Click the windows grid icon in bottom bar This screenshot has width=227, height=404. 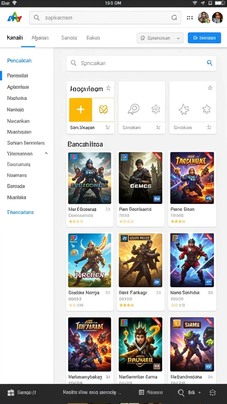11,393
